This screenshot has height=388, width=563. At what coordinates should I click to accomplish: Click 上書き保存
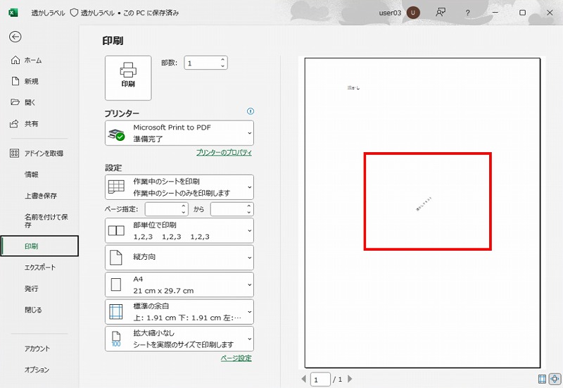(39, 196)
